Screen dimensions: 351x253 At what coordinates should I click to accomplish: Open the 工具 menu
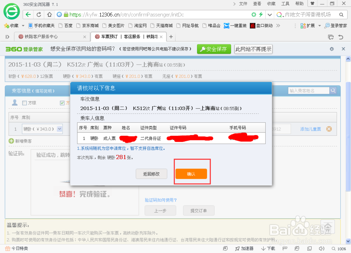[x=285, y=4]
